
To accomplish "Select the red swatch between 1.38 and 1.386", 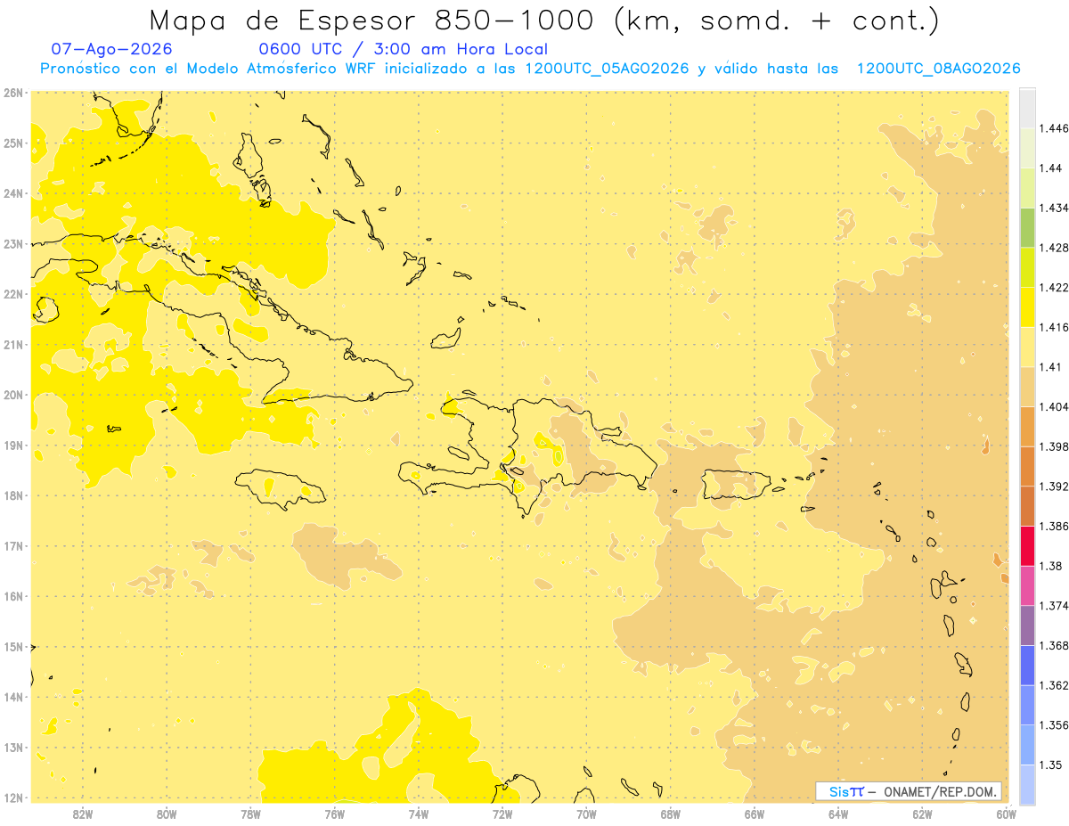I will click(1027, 545).
